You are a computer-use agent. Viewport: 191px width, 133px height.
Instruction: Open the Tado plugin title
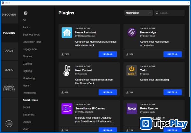tap(143, 70)
